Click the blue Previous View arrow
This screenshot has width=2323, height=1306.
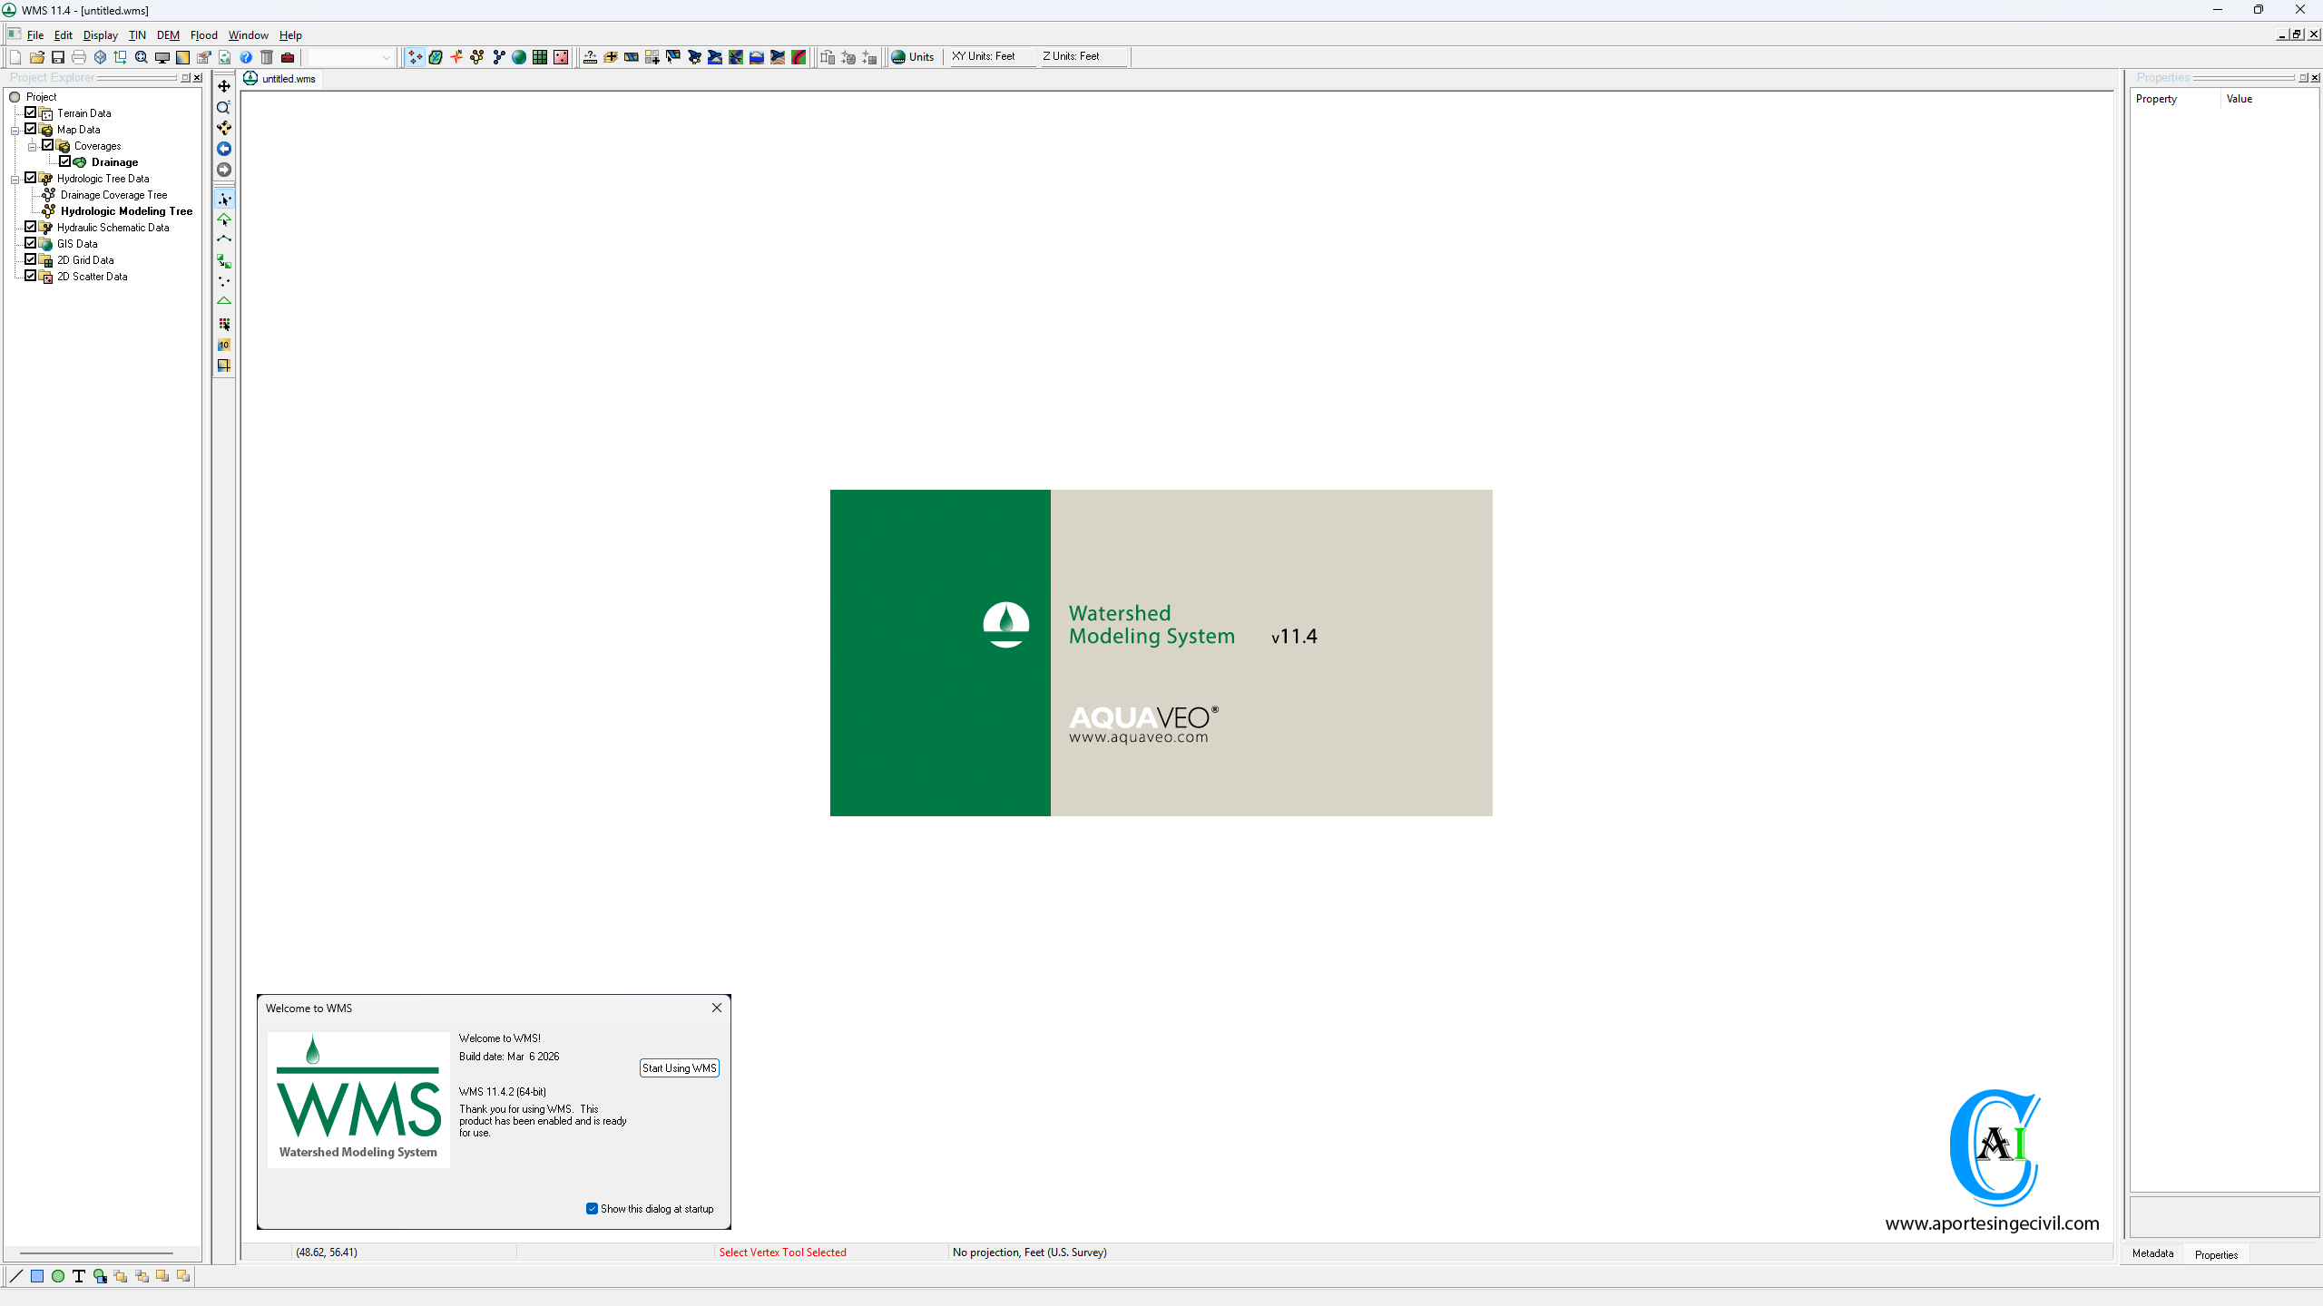tap(224, 149)
